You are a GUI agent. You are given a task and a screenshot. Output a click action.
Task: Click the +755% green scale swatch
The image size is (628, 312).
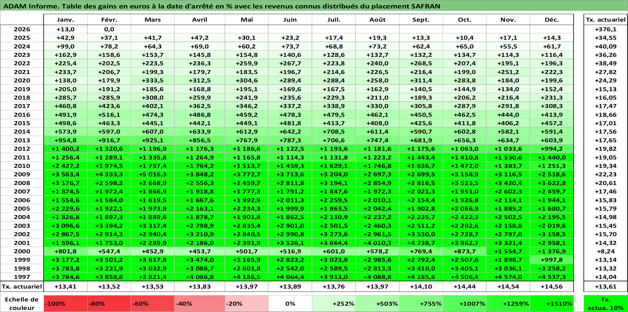[421, 304]
